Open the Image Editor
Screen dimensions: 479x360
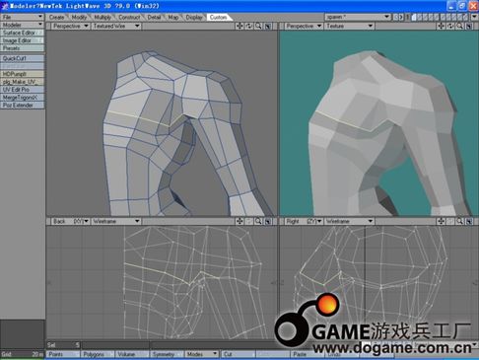coord(22,40)
